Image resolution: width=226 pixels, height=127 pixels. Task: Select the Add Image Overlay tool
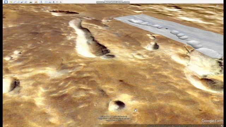point(22,2)
